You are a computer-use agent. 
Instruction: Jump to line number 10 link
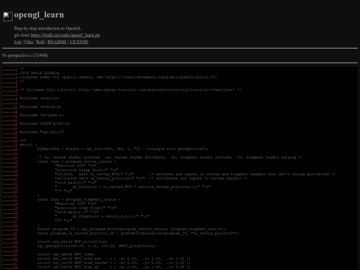(10, 107)
